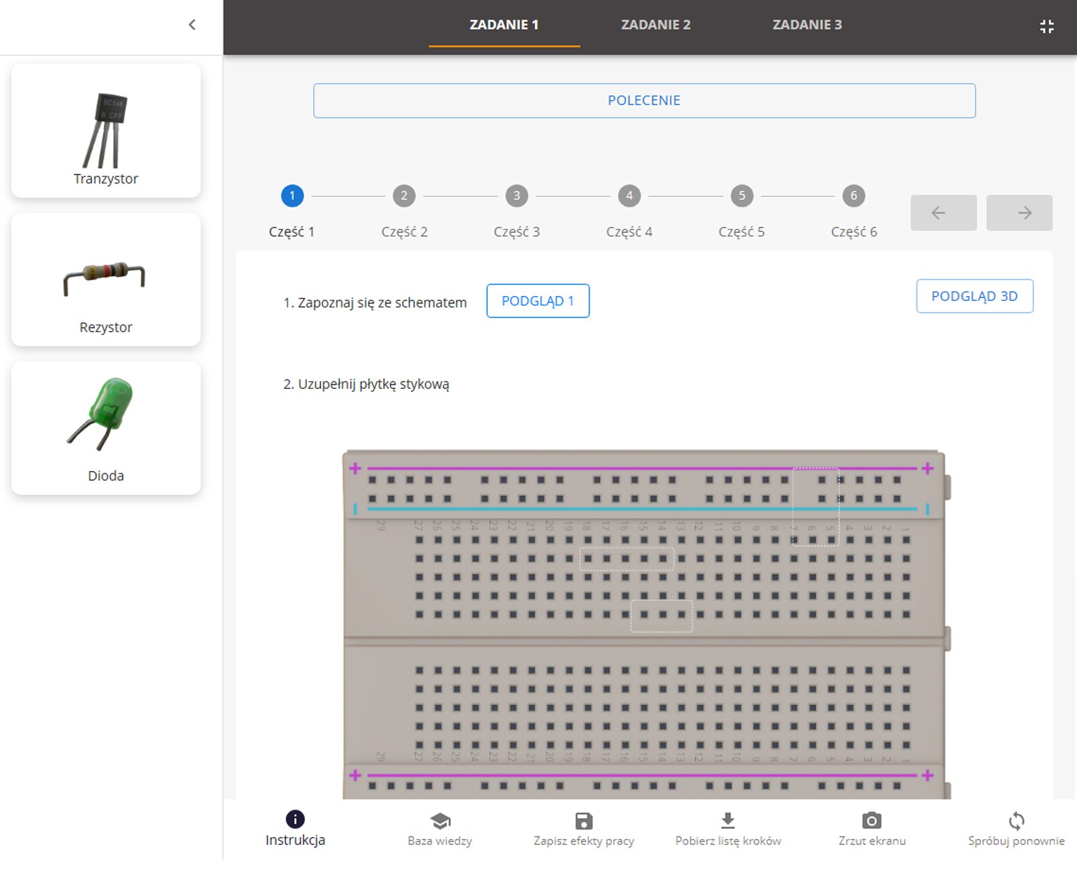This screenshot has height=870, width=1077.
Task: Expand the POLECENIE instruction bar
Action: 644,101
